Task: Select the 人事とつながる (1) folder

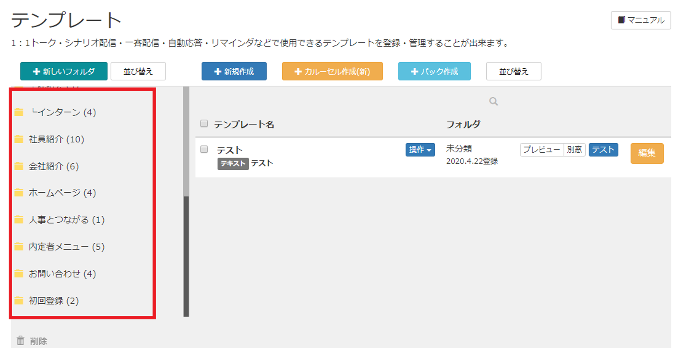Action: click(66, 220)
